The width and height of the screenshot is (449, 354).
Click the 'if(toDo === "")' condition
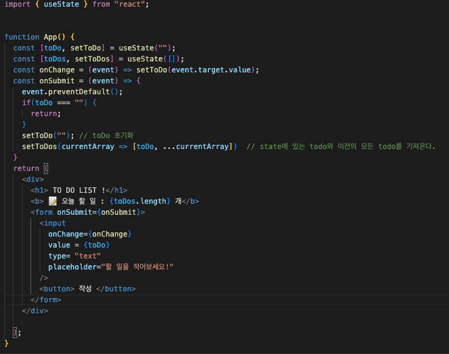55,103
